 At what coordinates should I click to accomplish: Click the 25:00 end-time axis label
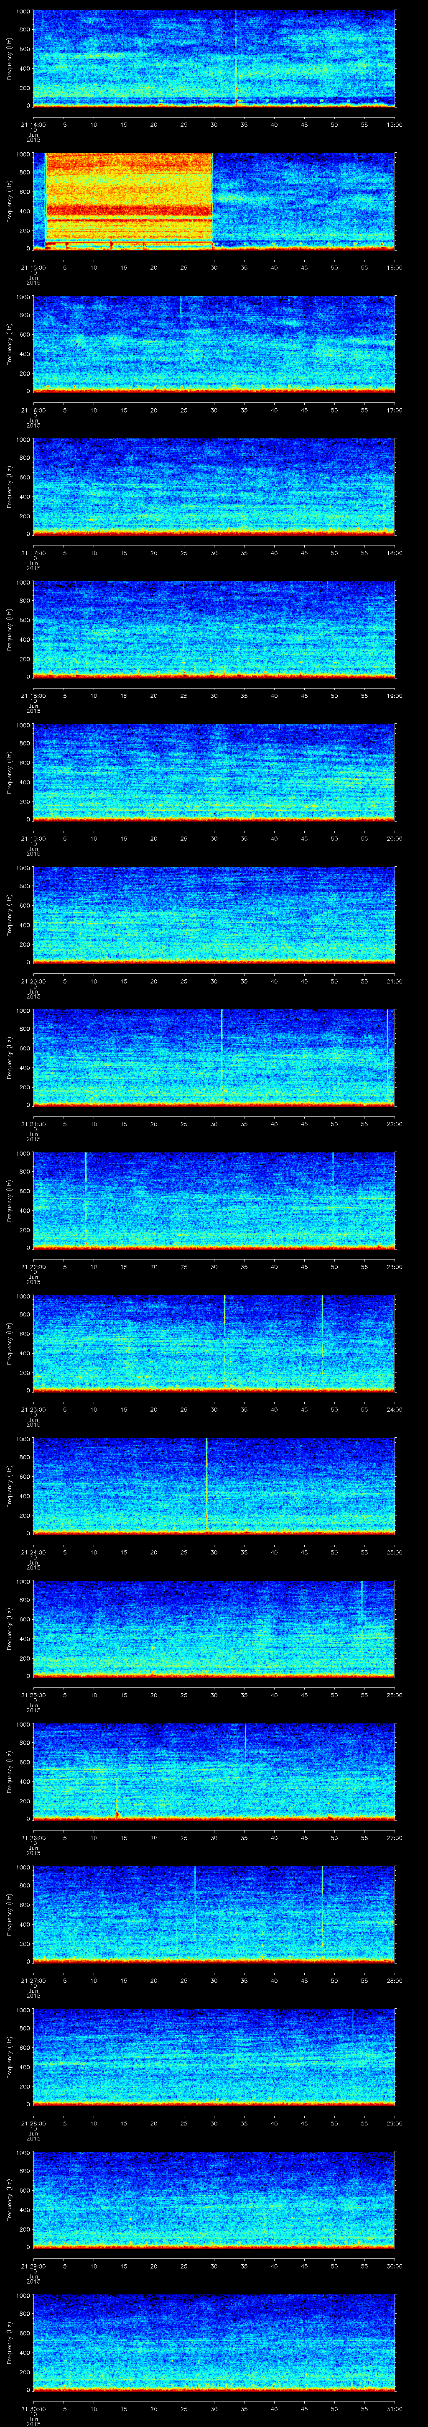coord(395,1552)
